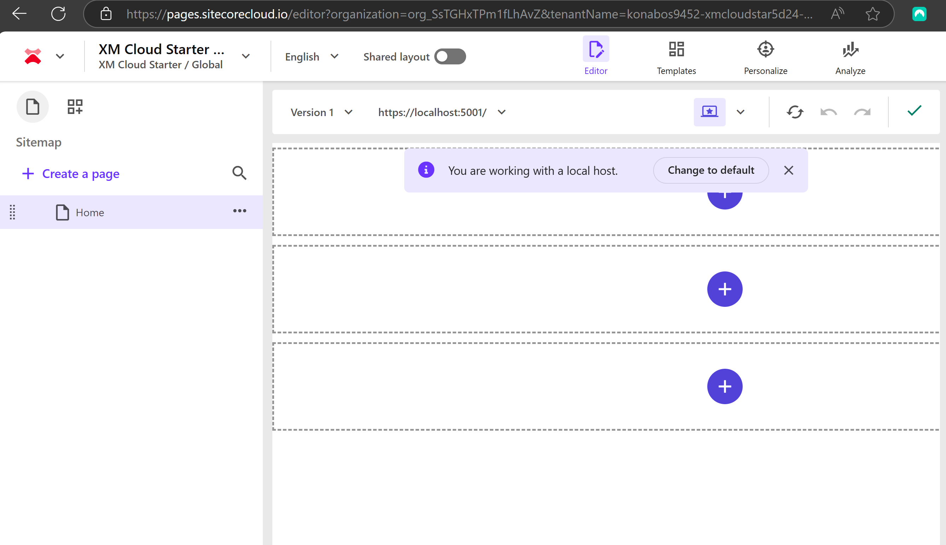Click Change to default button
This screenshot has width=946, height=545.
[x=711, y=170]
